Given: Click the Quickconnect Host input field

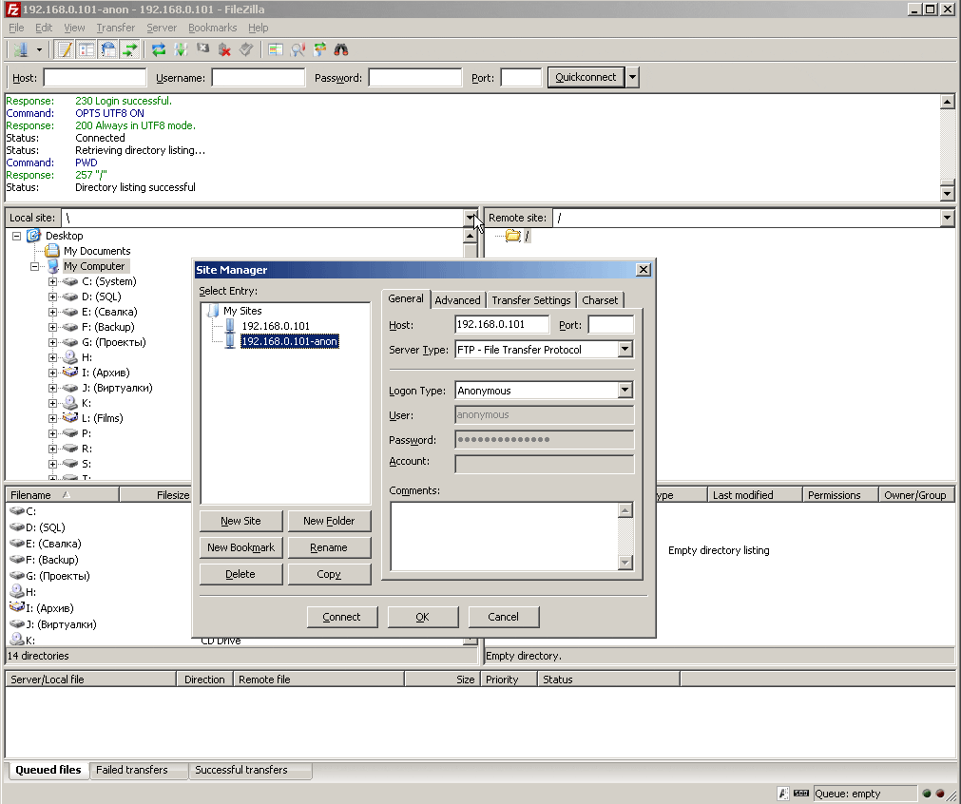Looking at the screenshot, I should tap(95, 77).
